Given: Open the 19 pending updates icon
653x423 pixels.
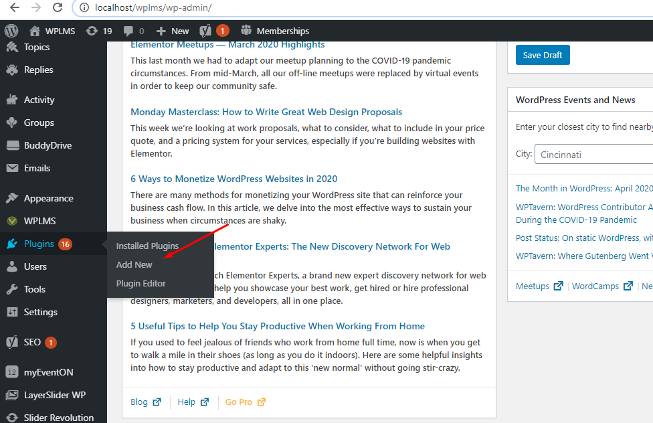Looking at the screenshot, I should [92, 31].
